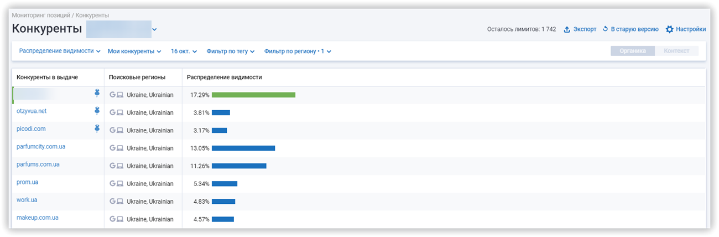The height and width of the screenshot is (237, 719).
Task: Click the Google icon in parfumcity.com.ua row
Action: pyautogui.click(x=112, y=148)
